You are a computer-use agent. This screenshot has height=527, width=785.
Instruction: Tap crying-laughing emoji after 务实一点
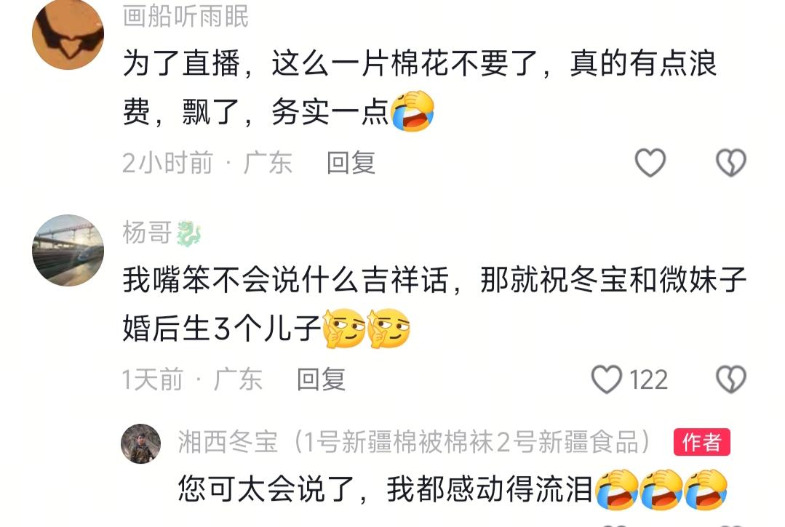pyautogui.click(x=413, y=111)
